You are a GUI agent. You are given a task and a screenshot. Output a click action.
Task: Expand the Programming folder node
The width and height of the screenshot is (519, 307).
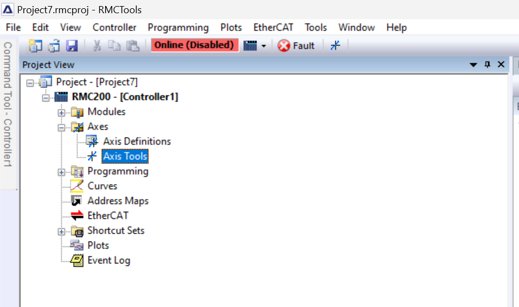pos(61,172)
